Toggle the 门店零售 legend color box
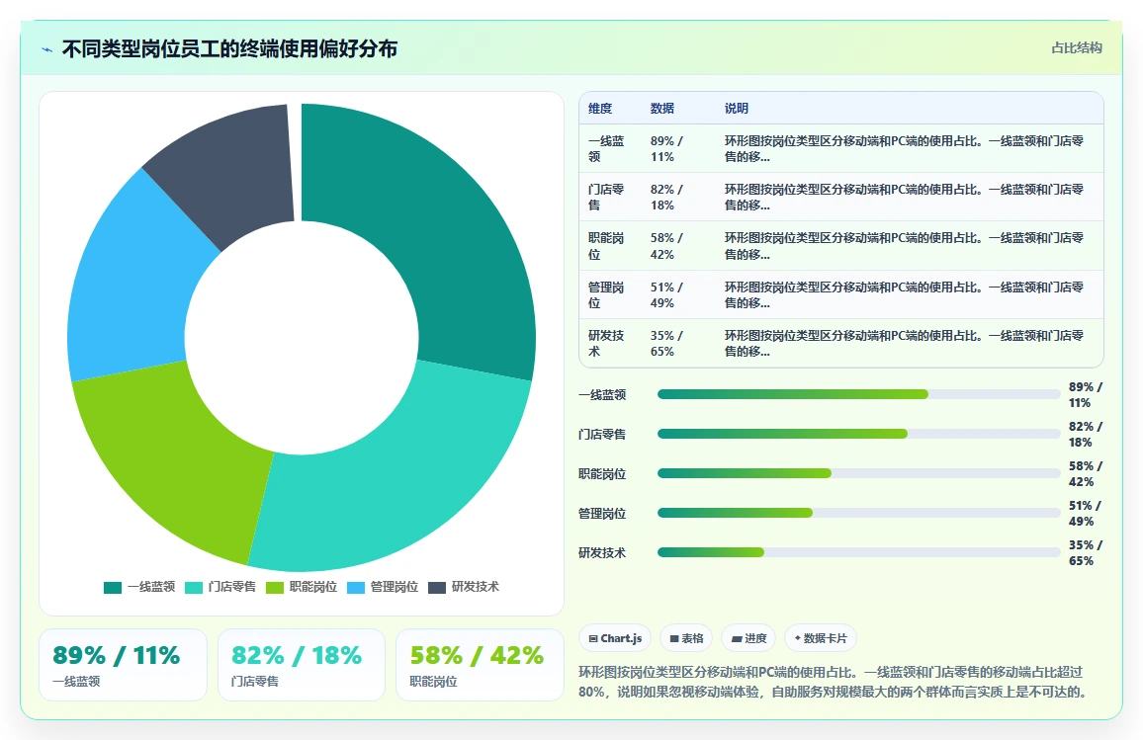This screenshot has width=1143, height=740. point(193,587)
